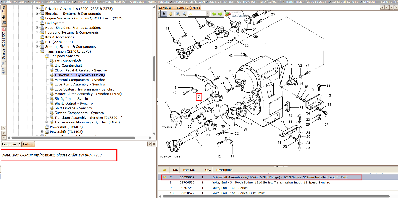Expand Powershift (TD1407) node
This screenshot has width=398, height=198.
pos(42,127)
